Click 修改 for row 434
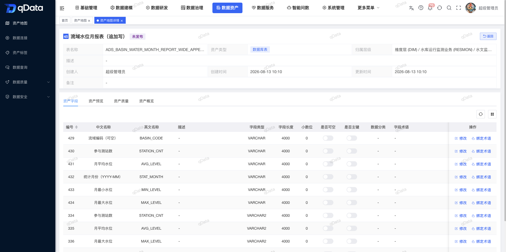This screenshot has width=506, height=252. tap(461, 203)
